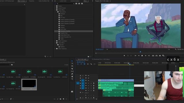Switch to Effect Controls tab

pyautogui.click(x=21, y=1)
